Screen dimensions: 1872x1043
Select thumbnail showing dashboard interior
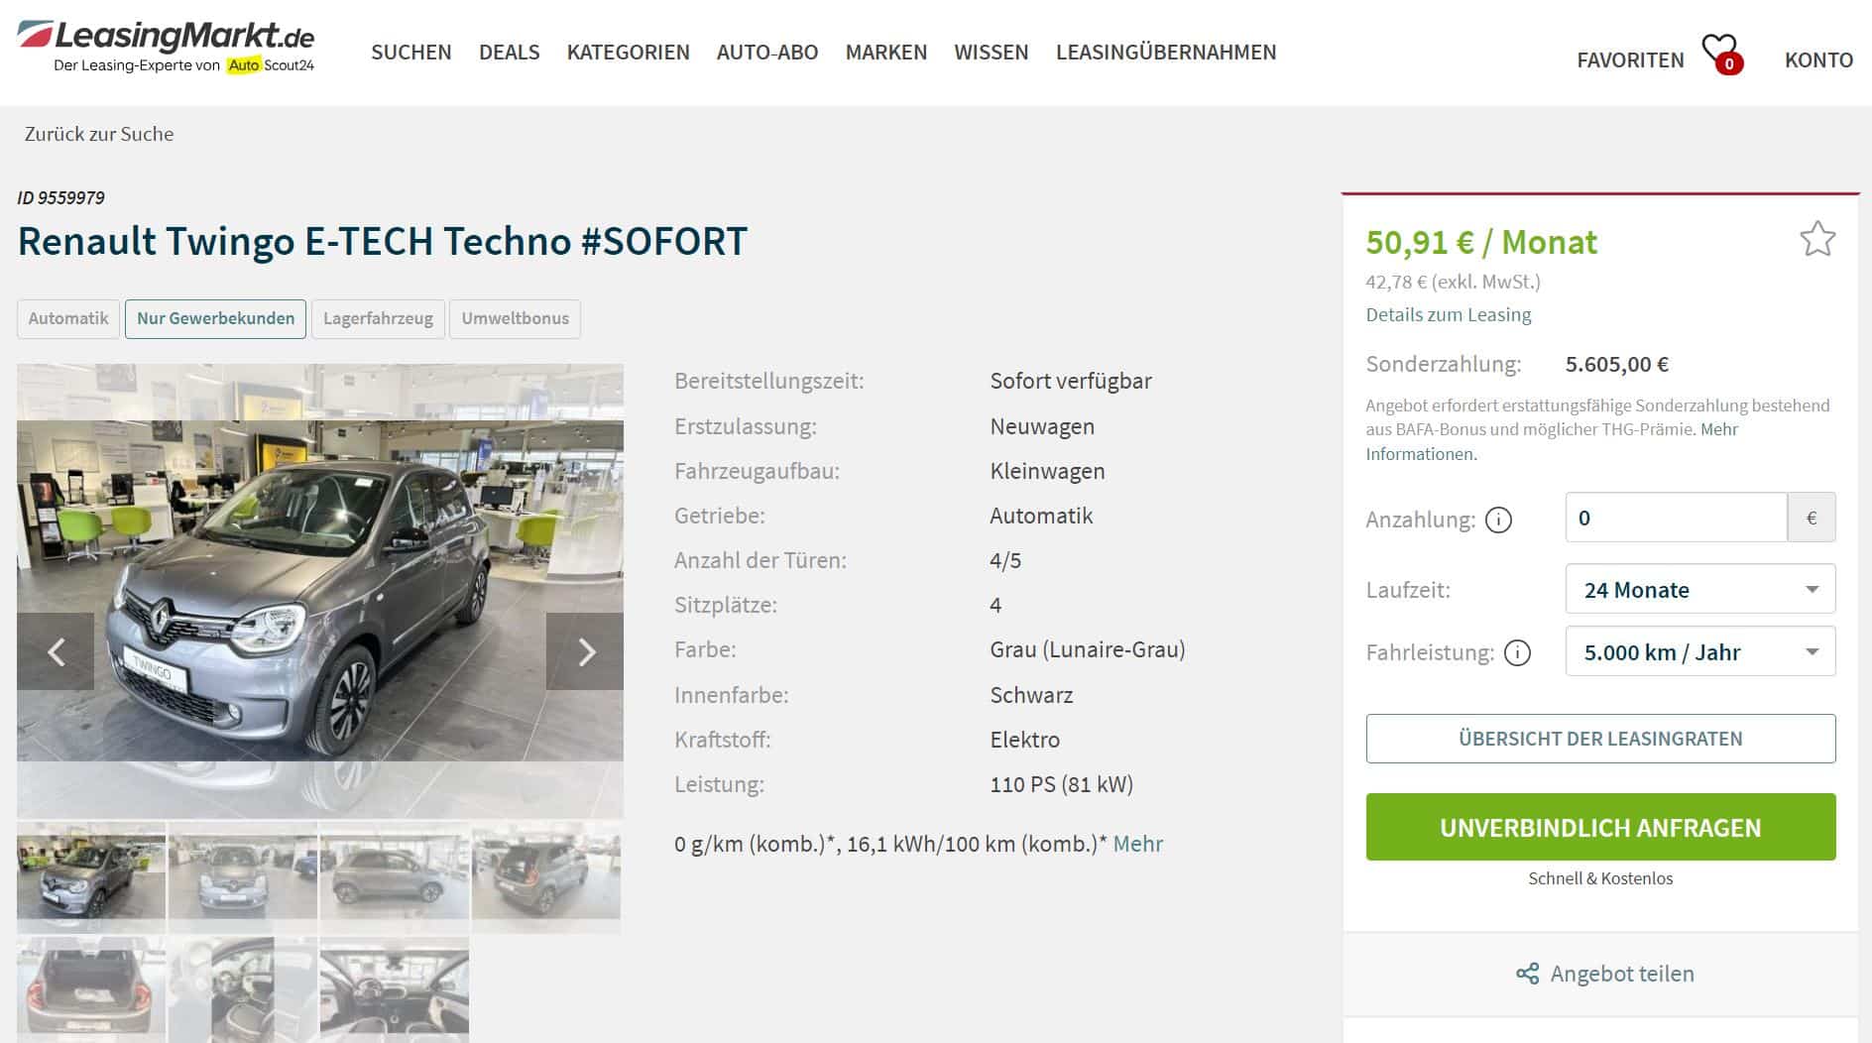(395, 989)
